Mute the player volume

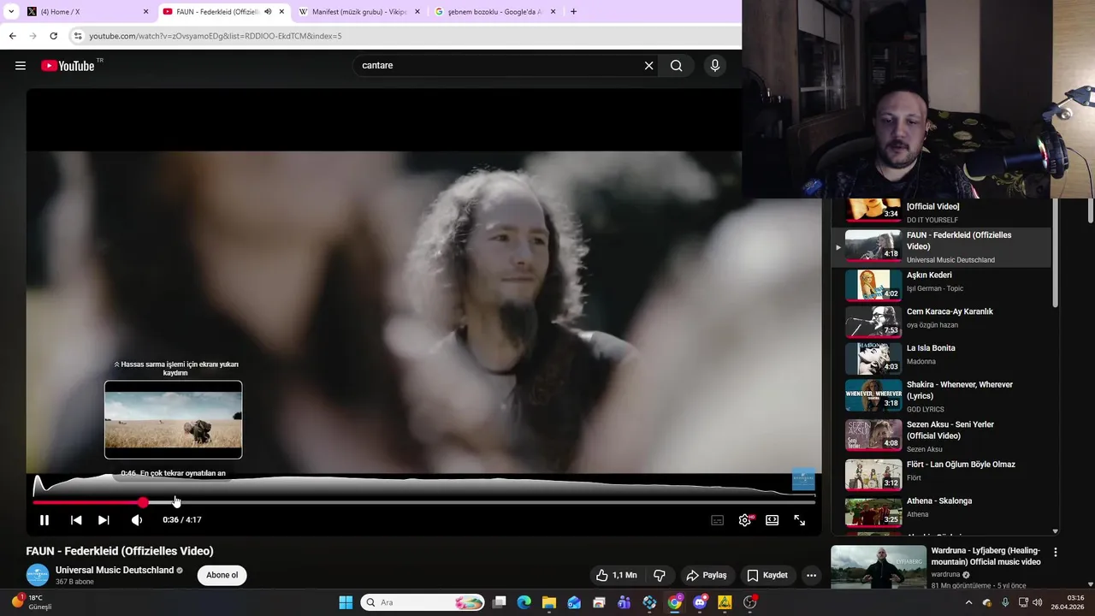(x=137, y=519)
